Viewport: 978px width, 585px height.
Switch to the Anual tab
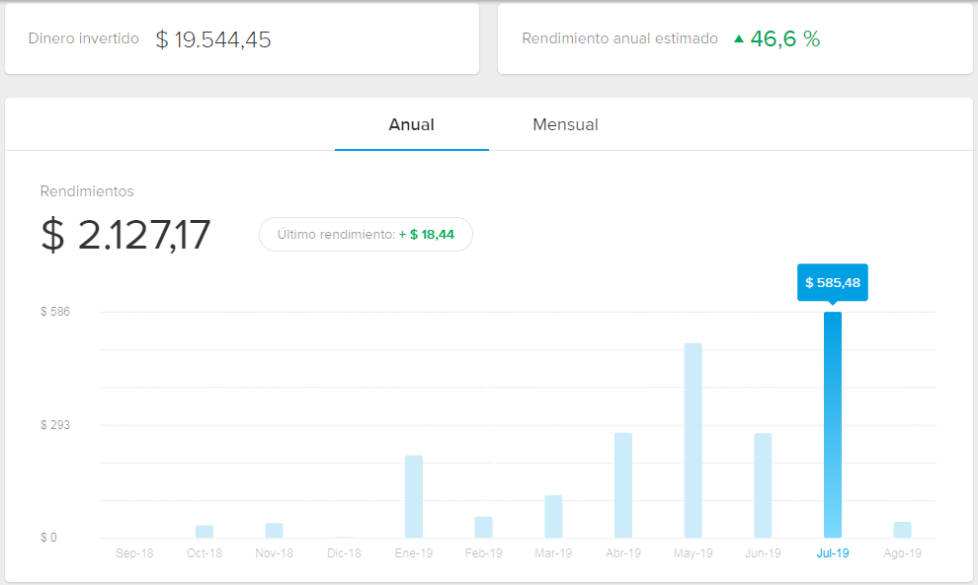pos(412,124)
